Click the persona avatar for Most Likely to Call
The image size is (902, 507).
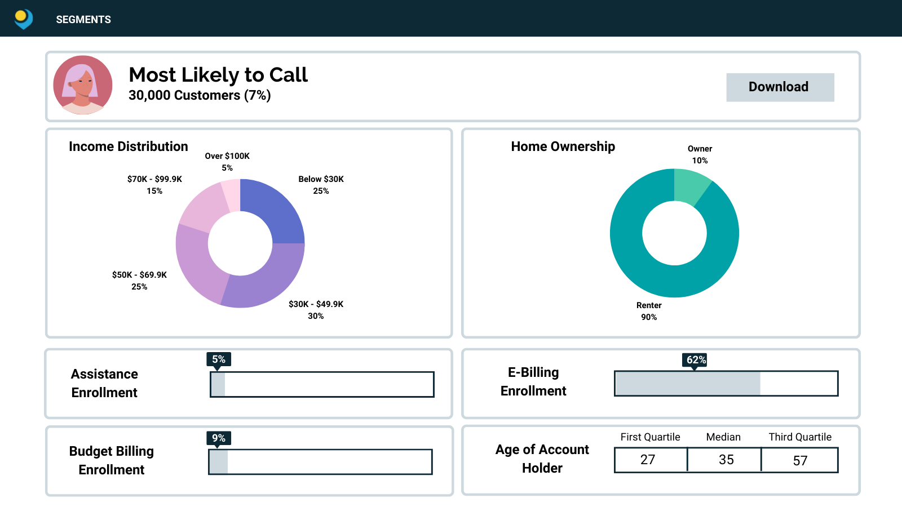[85, 86]
